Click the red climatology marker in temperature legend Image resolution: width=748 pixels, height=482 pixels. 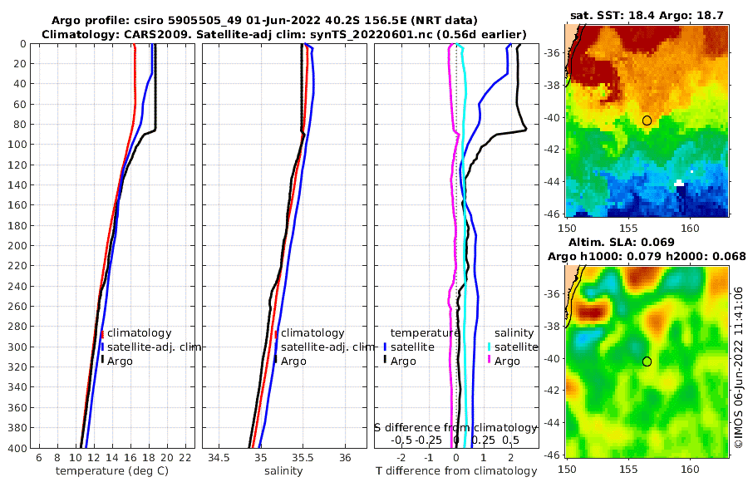tap(102, 334)
